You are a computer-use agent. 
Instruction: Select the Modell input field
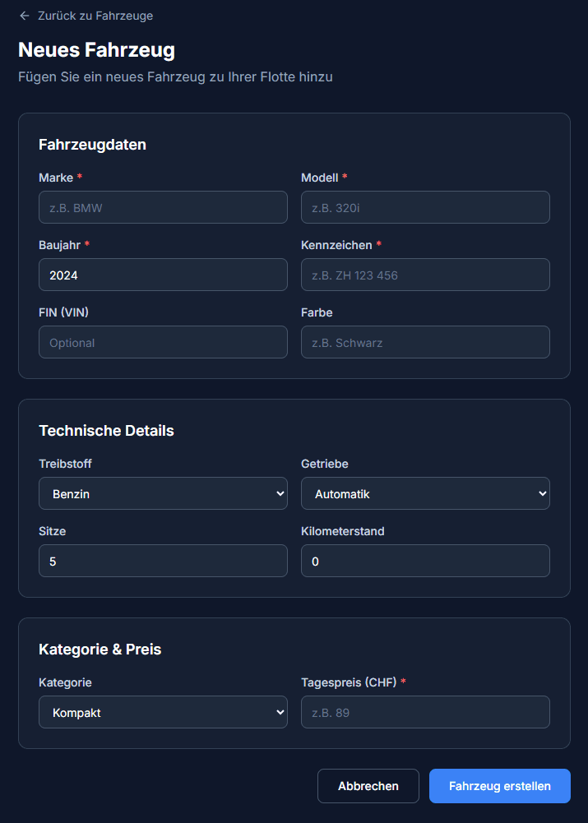pos(425,207)
